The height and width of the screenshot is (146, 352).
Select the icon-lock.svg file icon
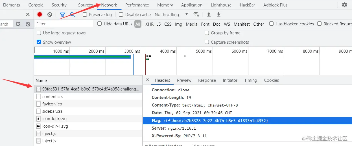point(38,119)
